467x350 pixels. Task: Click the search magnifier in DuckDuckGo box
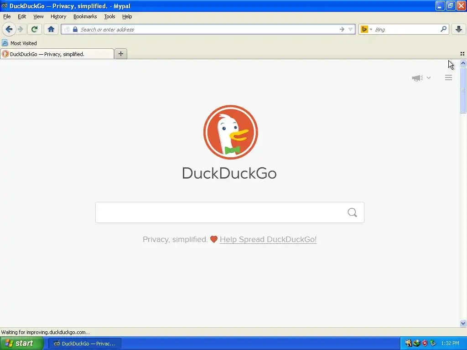point(353,212)
